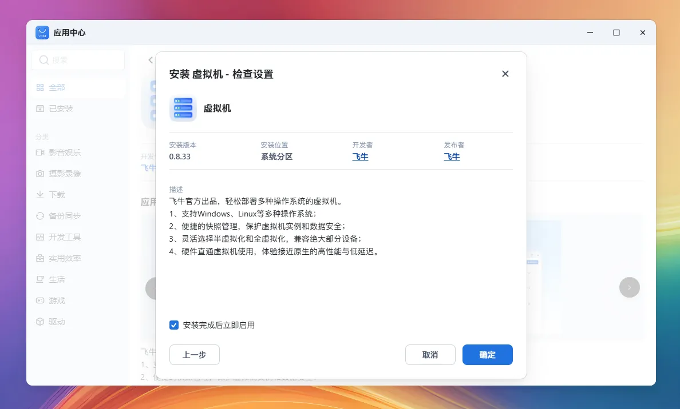The height and width of the screenshot is (409, 680).
Task: Select the 游戏 gamepad category
Action: [57, 300]
